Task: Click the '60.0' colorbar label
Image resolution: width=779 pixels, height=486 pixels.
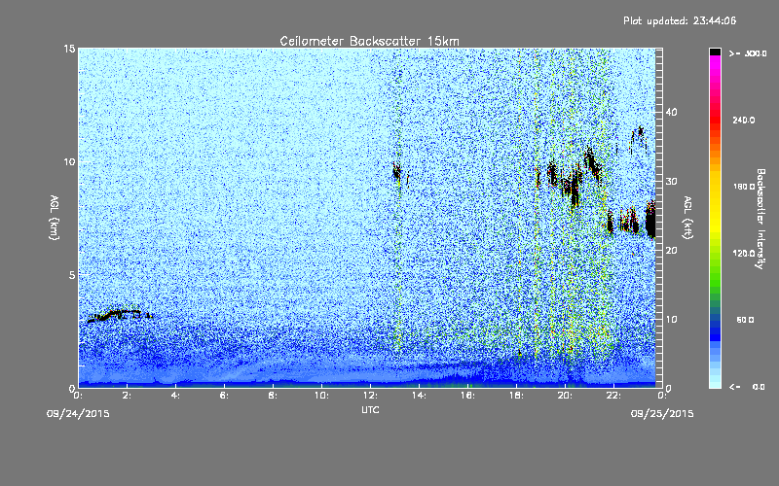Action: point(745,320)
